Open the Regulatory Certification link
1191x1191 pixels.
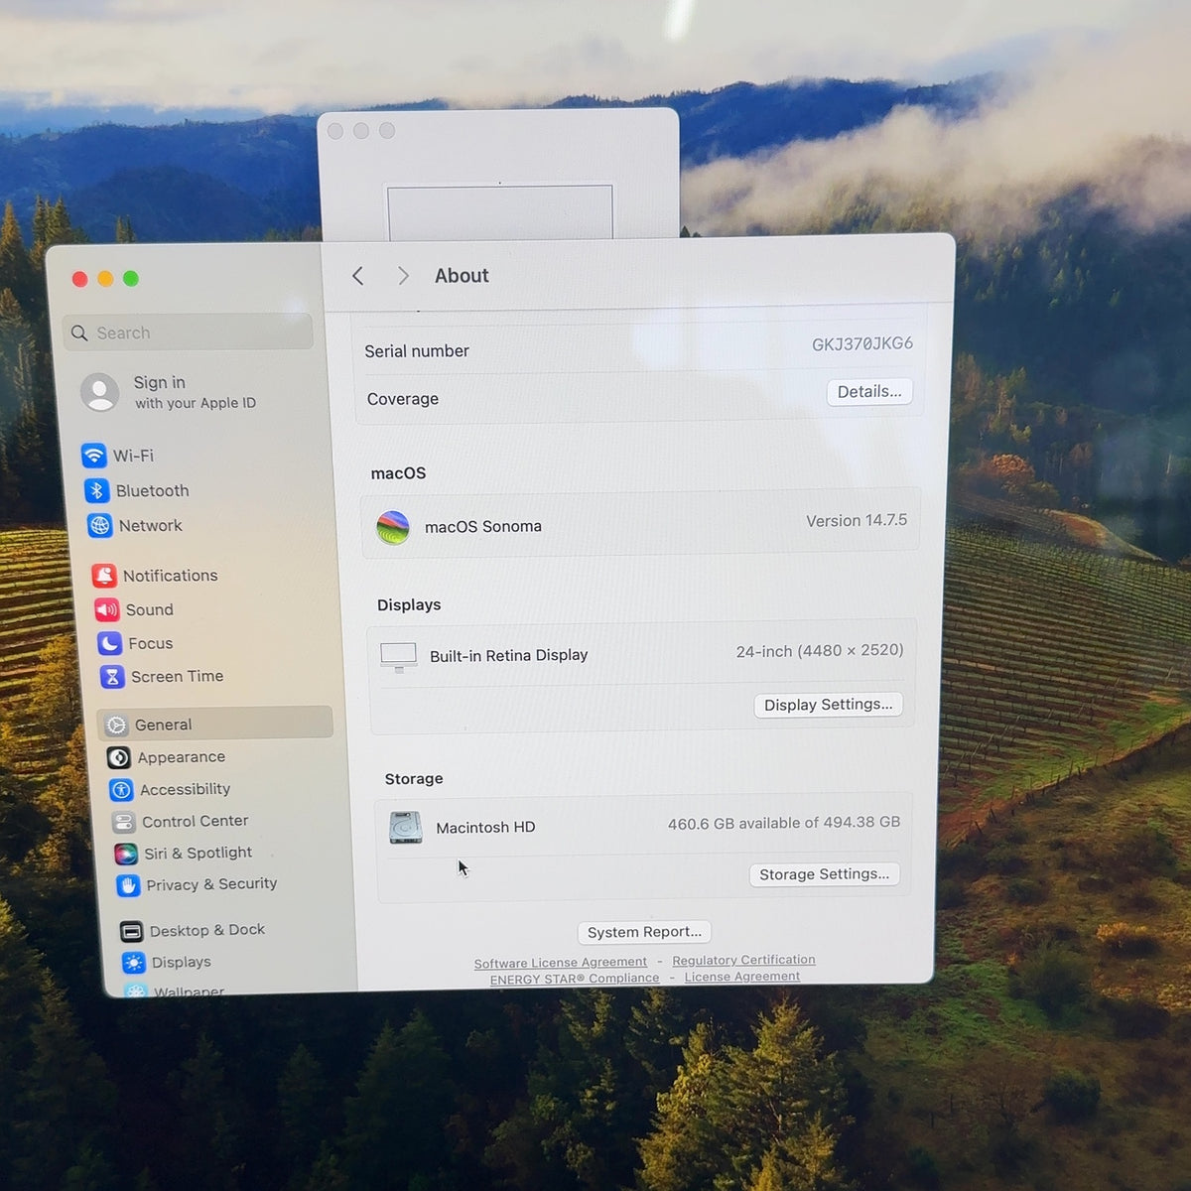click(x=743, y=960)
